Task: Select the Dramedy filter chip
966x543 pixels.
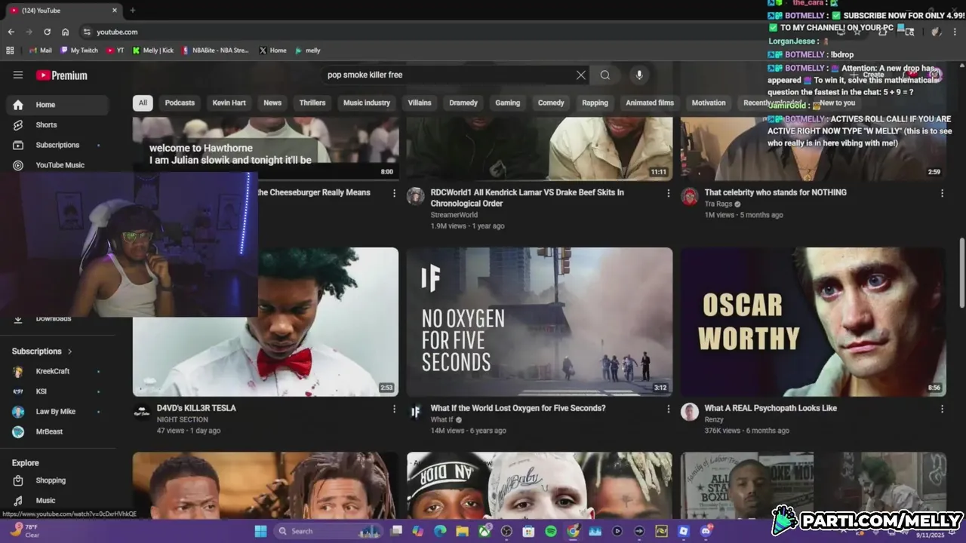Action: click(463, 103)
